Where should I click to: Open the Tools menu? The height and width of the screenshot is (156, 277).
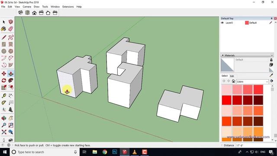[x=45, y=7]
